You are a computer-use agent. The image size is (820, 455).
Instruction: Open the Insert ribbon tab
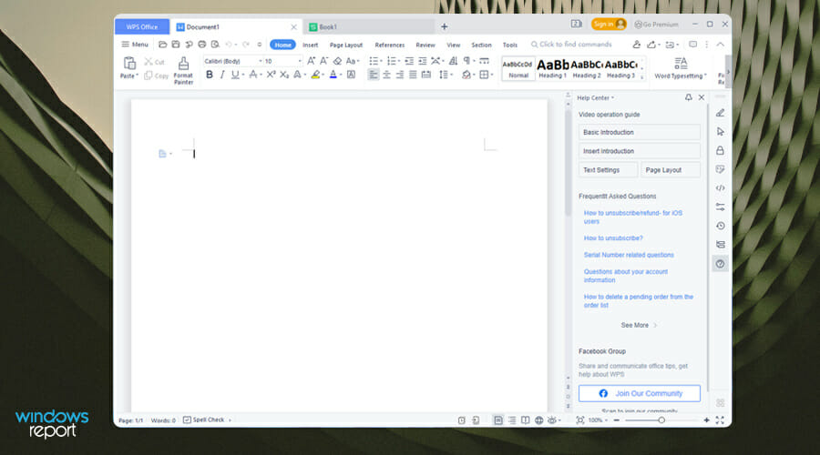pyautogui.click(x=311, y=45)
